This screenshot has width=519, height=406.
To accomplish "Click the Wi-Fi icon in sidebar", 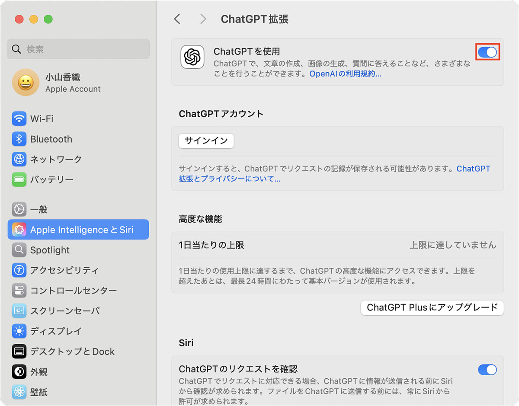I will pyautogui.click(x=19, y=118).
